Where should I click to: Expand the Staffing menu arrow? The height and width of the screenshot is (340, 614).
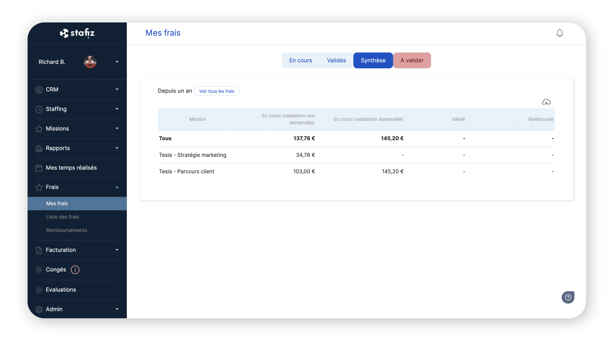click(x=117, y=109)
